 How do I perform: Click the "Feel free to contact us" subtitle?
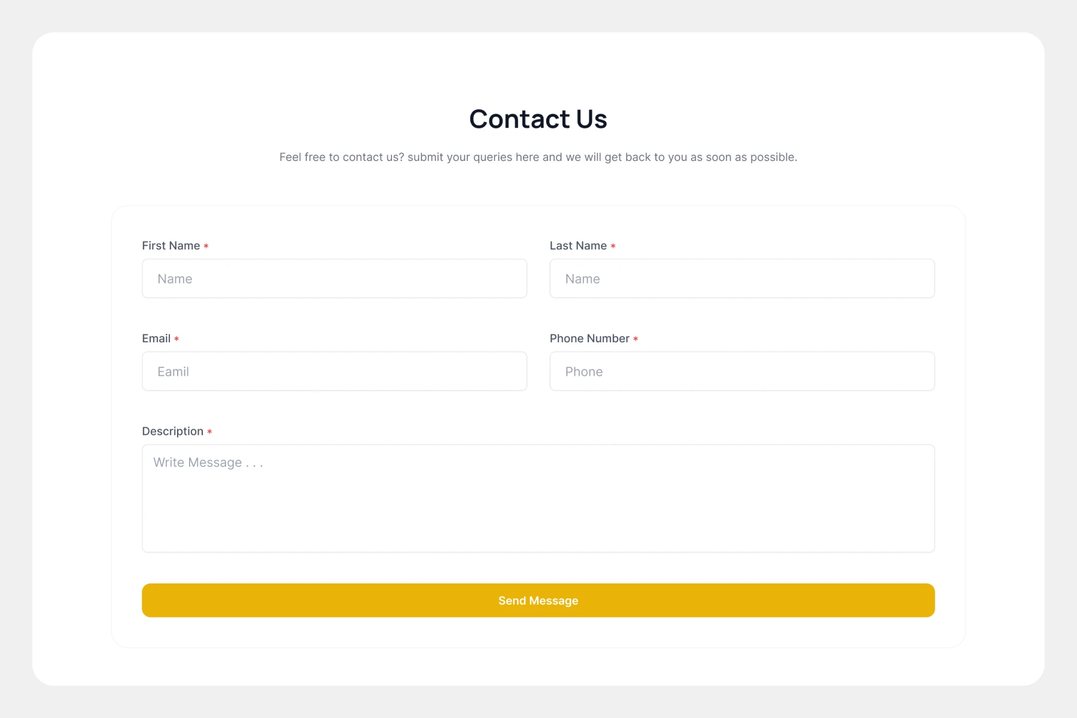click(538, 157)
